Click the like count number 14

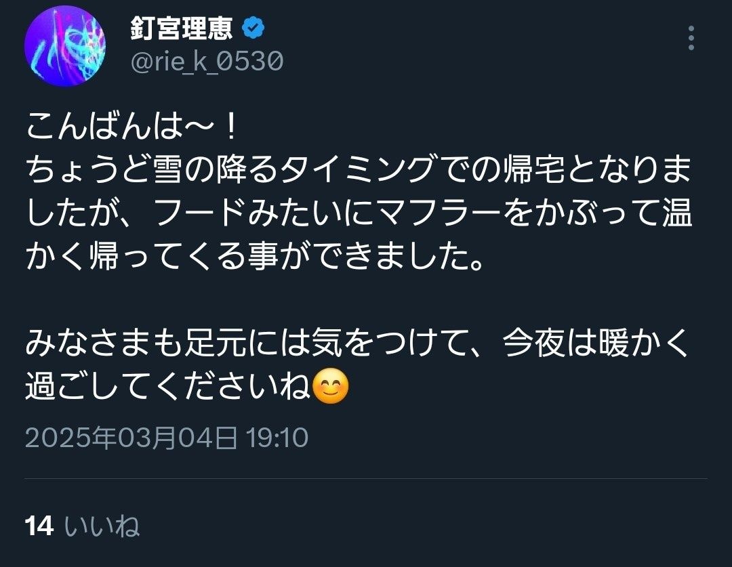(x=39, y=526)
